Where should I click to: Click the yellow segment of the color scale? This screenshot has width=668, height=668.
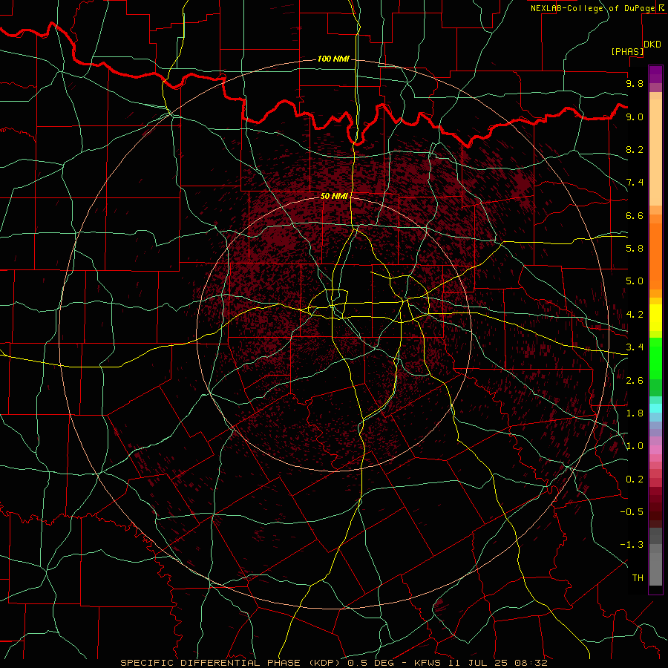[x=655, y=318]
